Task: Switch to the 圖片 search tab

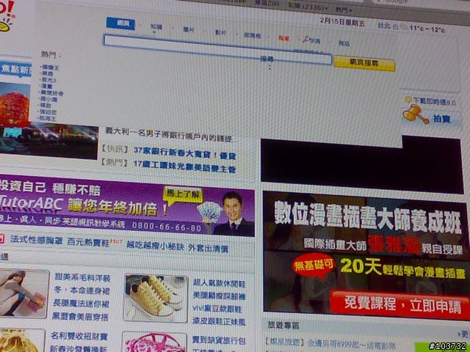Action: pyautogui.click(x=189, y=29)
